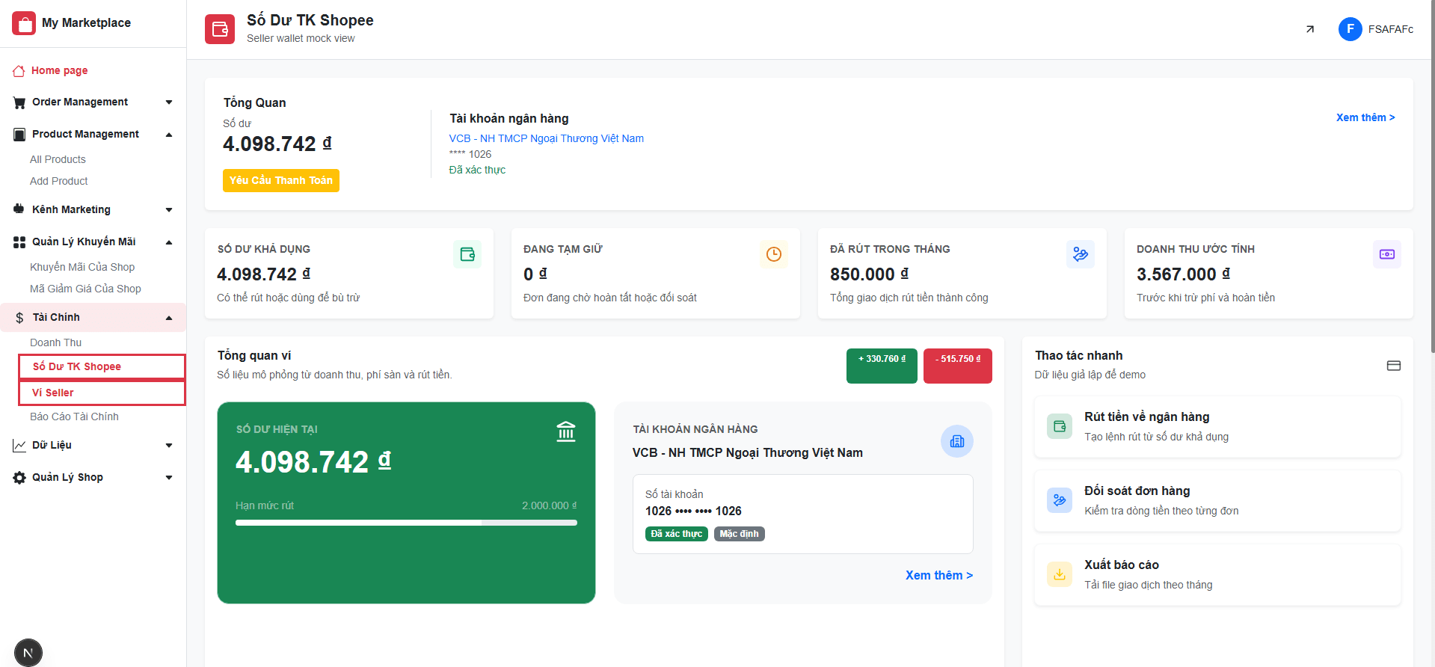Click the Đối soát đơn hàng quick action
1435x667 pixels.
pyautogui.click(x=1217, y=500)
